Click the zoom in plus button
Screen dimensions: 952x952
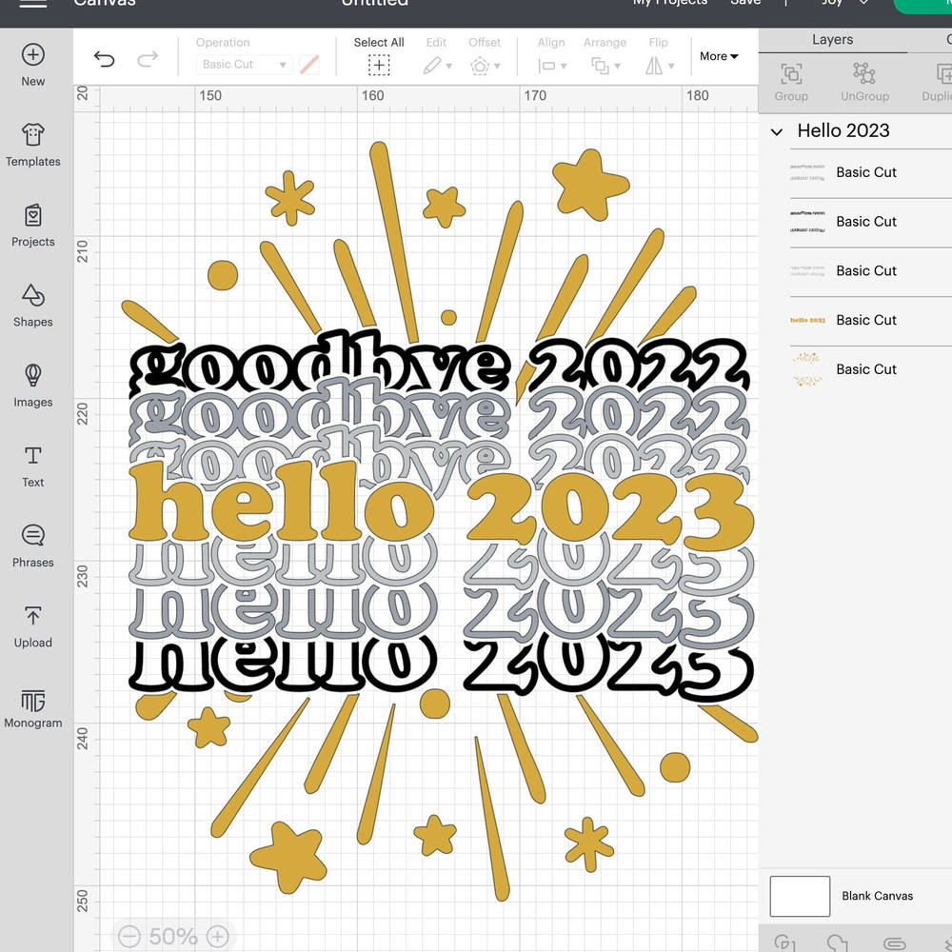click(x=218, y=937)
